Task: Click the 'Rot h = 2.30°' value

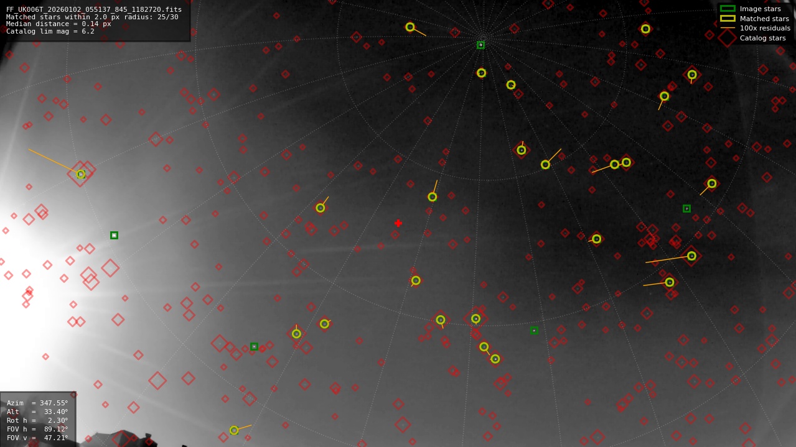Action: pos(37,421)
